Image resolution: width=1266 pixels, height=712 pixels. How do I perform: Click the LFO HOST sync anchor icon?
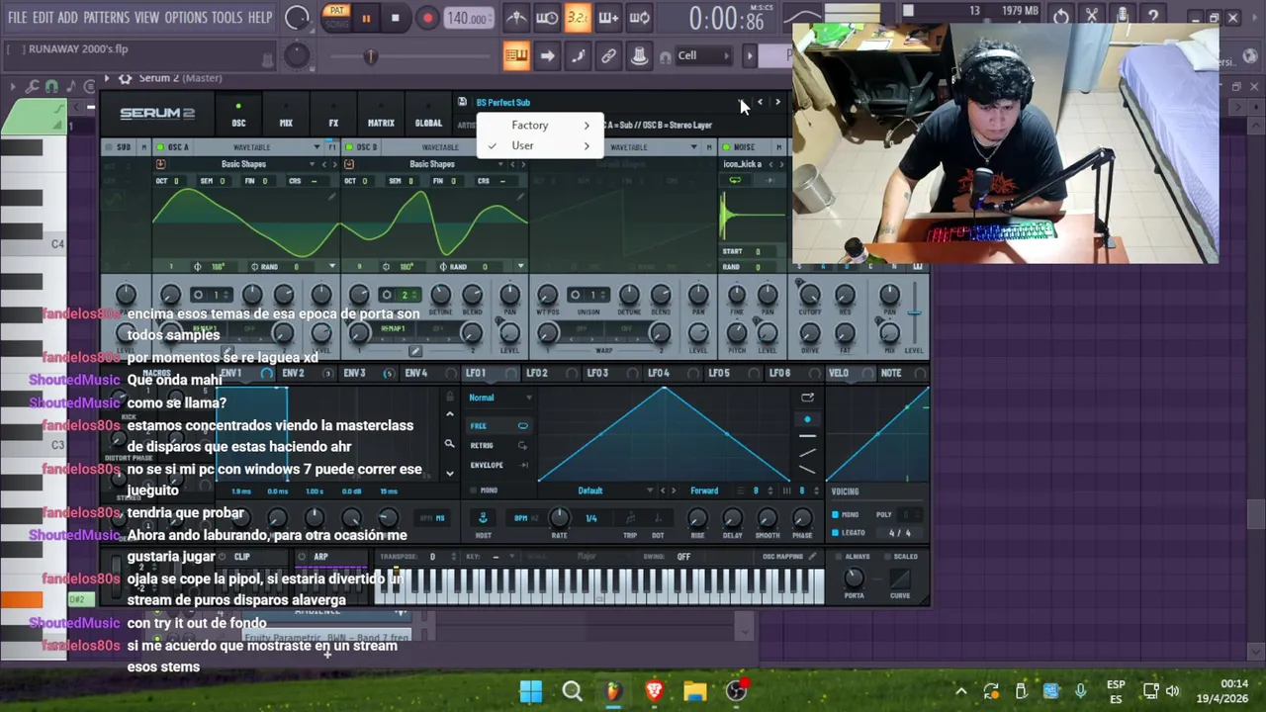[483, 518]
